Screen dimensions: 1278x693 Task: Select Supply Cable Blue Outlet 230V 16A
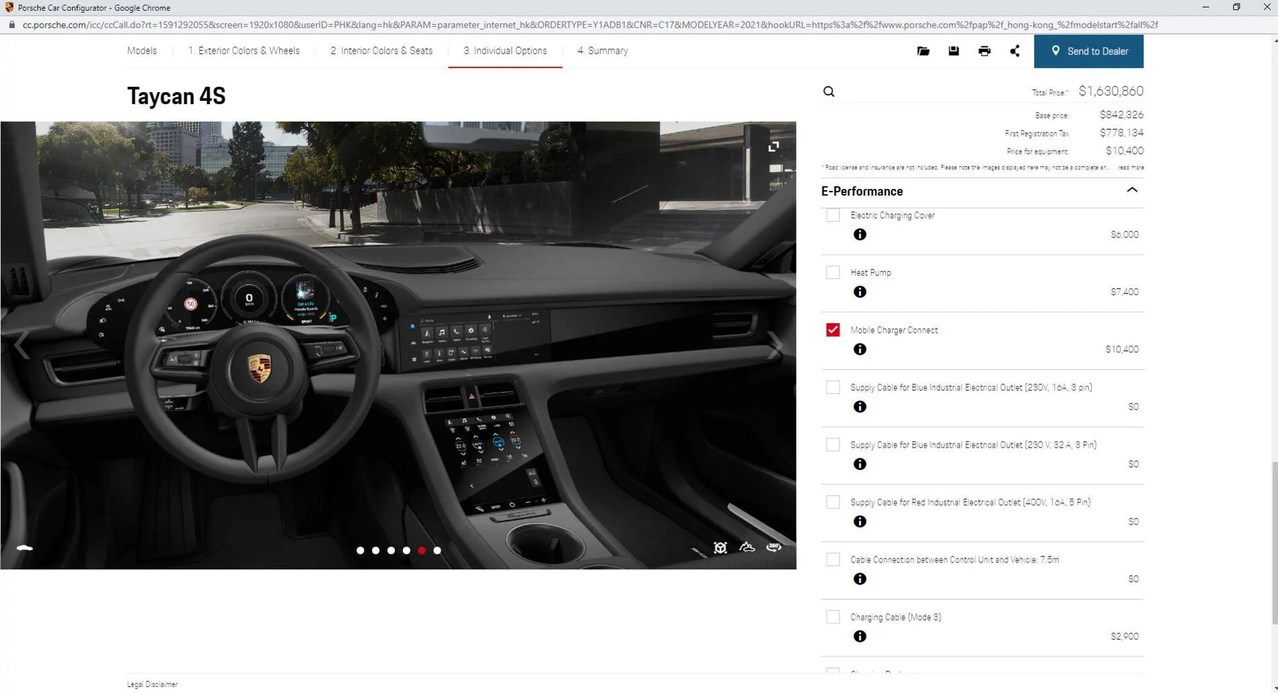tap(833, 387)
